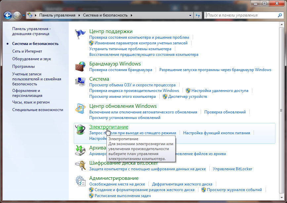
Task: Open Проверка индекса производительности Windows
Action: tap(134, 91)
